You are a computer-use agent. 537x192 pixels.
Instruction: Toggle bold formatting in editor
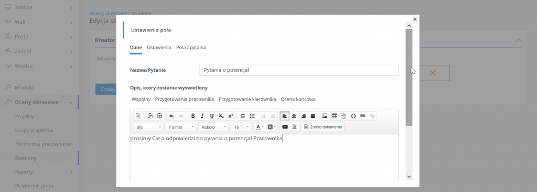tap(193, 116)
